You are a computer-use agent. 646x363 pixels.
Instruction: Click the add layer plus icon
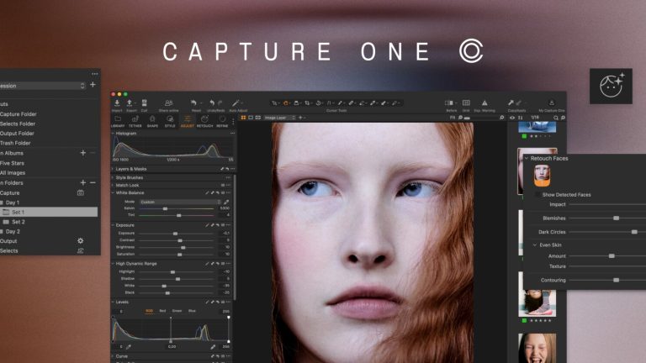pos(301,118)
